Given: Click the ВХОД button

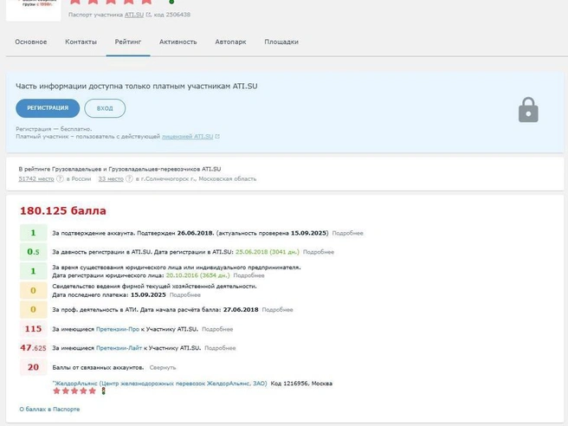Looking at the screenshot, I should pyautogui.click(x=105, y=108).
